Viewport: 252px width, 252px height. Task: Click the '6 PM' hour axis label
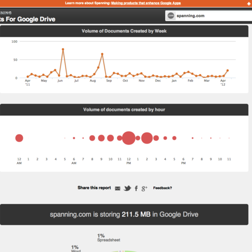(x=183, y=161)
